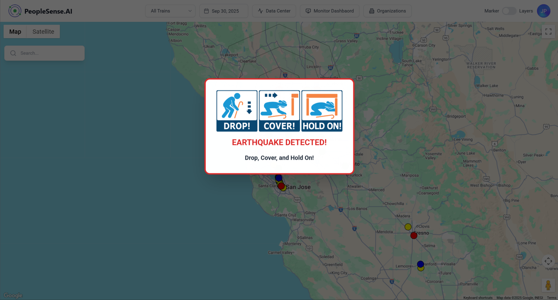Open the Keyboard shortcuts link
The height and width of the screenshot is (300, 558).
click(x=478, y=298)
